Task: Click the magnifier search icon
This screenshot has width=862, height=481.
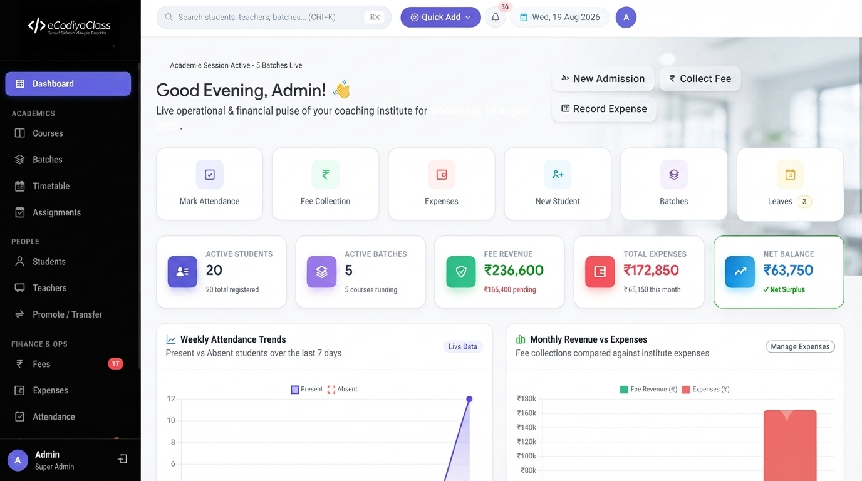Action: pos(169,18)
